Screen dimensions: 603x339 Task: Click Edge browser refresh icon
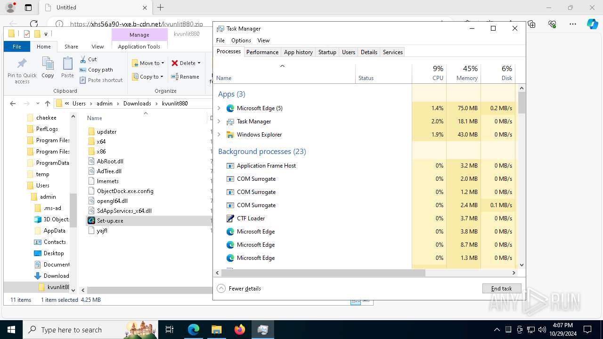click(x=34, y=24)
